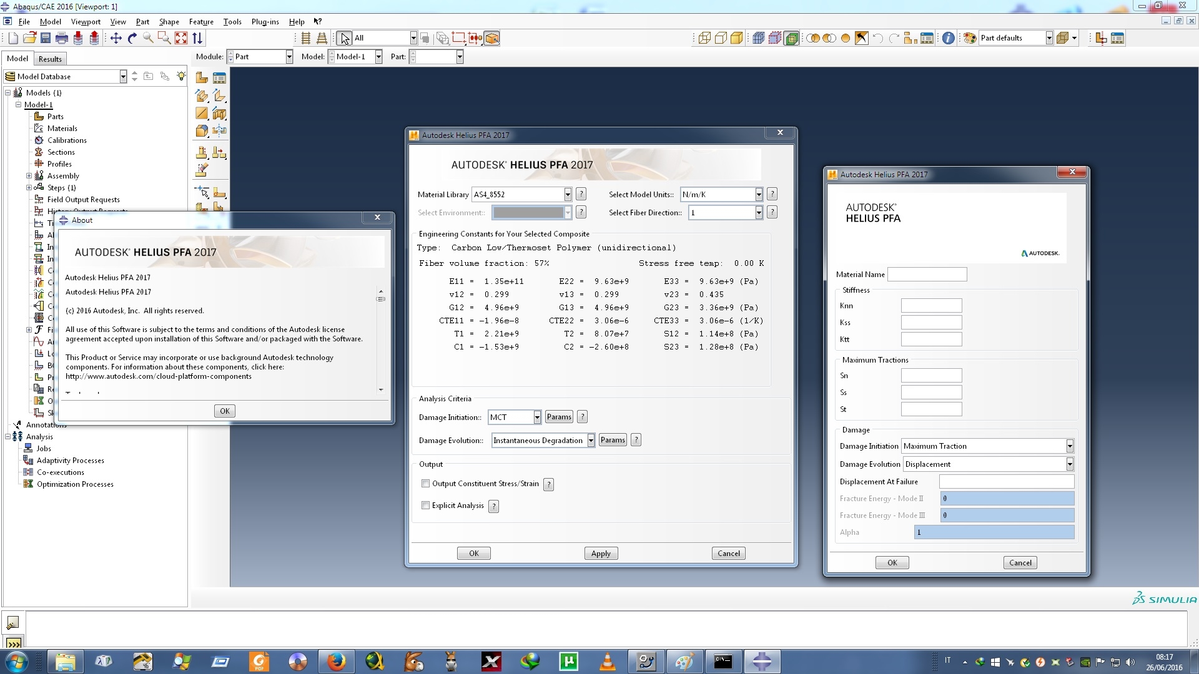Screen dimensions: 1199x674
Task: Enable Output Constituent Stress/Strain checkbox
Action: tap(426, 484)
